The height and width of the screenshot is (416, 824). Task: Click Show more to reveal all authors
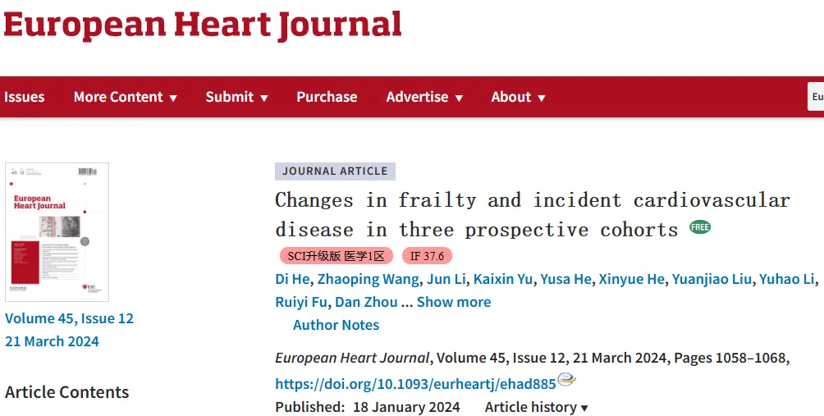pos(454,302)
